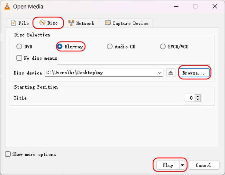The image size is (225, 175).
Task: Click the VLC cone icon in title bar
Action: [7, 6]
